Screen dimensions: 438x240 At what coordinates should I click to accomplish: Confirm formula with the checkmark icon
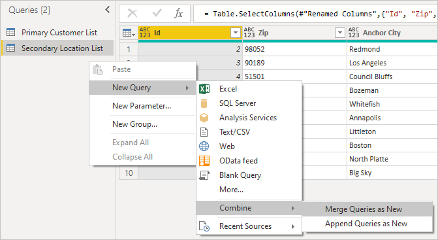pos(157,13)
